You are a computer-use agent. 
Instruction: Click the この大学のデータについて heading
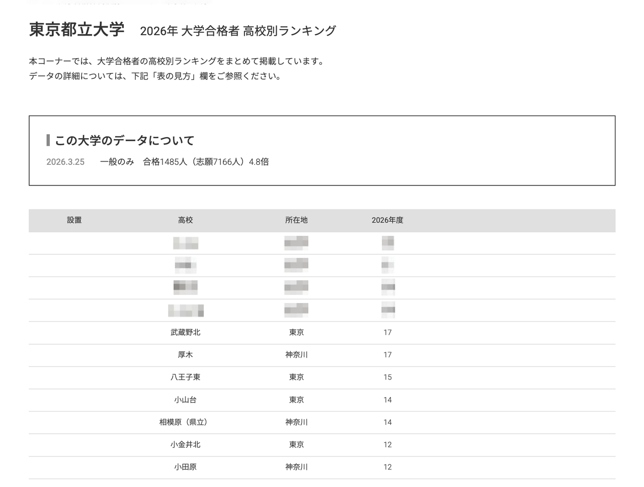click(124, 140)
